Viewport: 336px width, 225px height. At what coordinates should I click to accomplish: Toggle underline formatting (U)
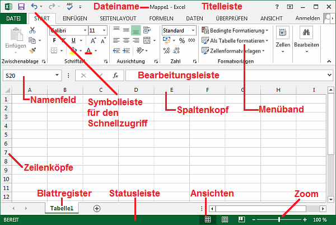[x=73, y=40]
